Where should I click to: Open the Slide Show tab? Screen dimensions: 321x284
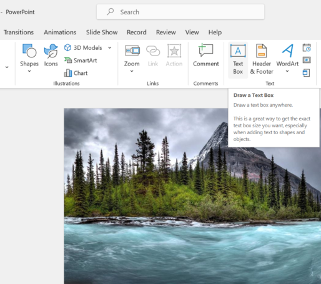pyautogui.click(x=102, y=32)
